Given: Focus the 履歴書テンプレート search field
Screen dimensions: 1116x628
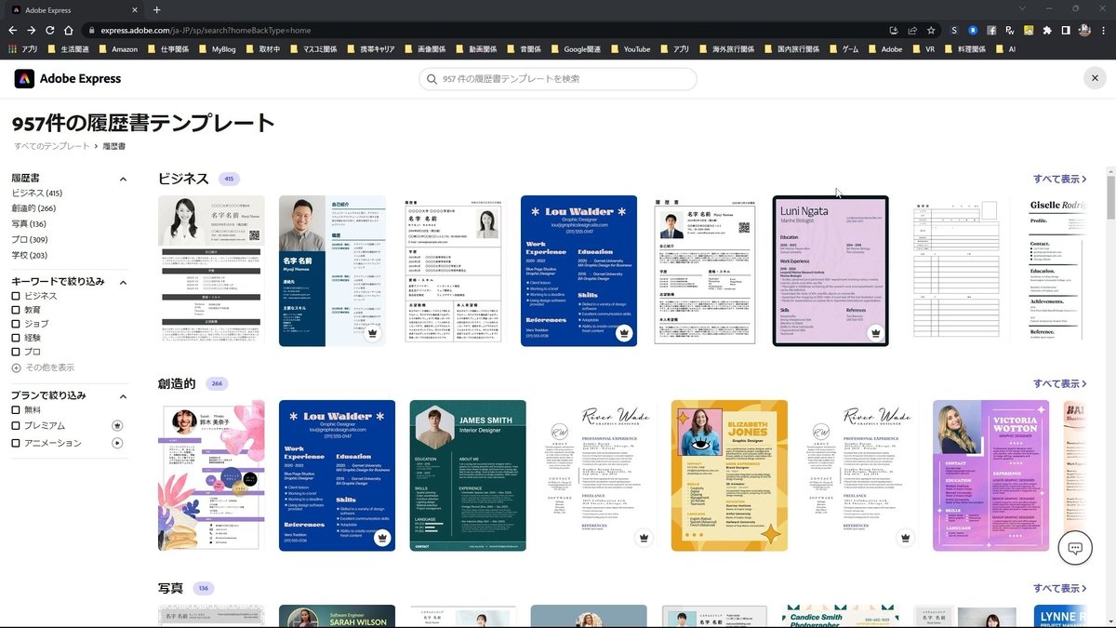Looking at the screenshot, I should 558,79.
